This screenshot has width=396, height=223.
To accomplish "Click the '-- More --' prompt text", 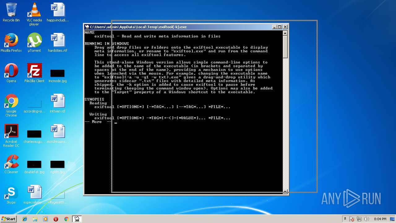I will pos(98,122).
